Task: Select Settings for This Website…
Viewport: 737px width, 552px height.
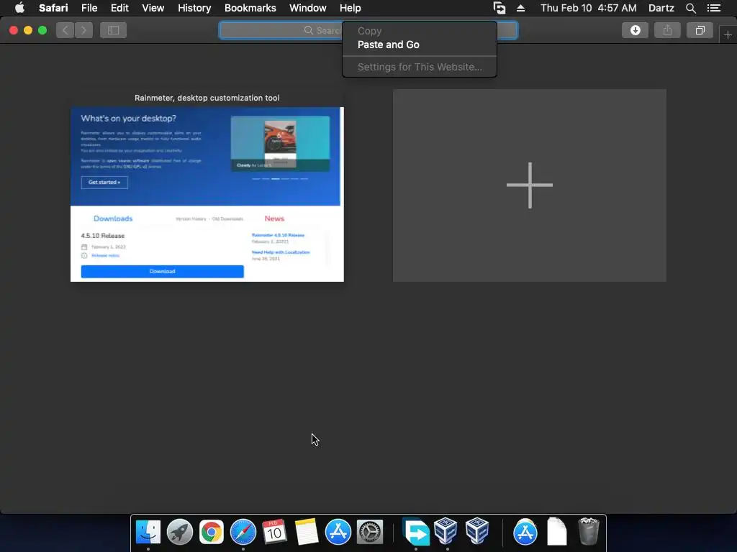Action: coord(420,67)
